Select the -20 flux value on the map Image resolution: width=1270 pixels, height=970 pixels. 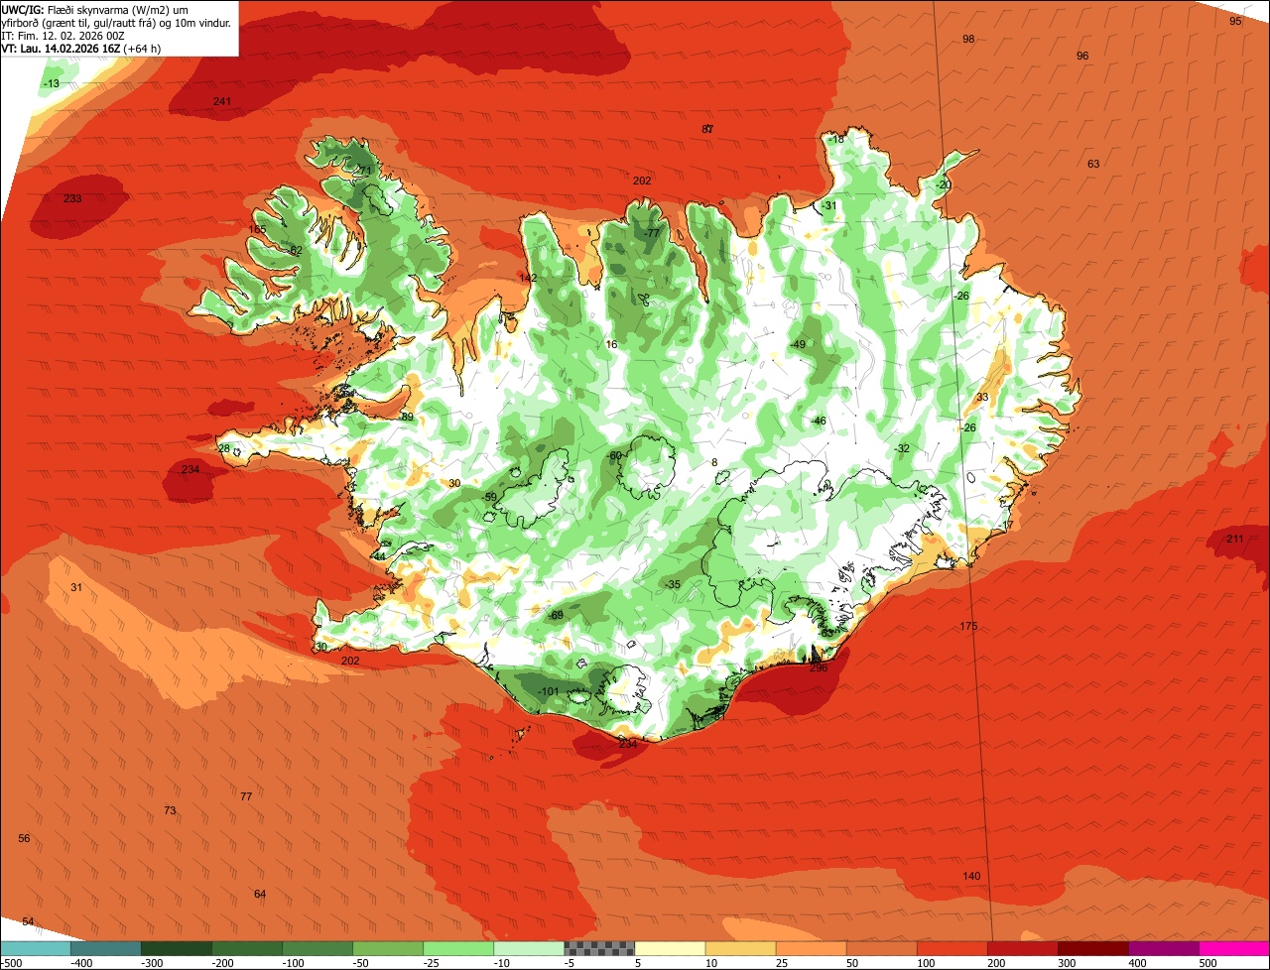click(x=943, y=184)
